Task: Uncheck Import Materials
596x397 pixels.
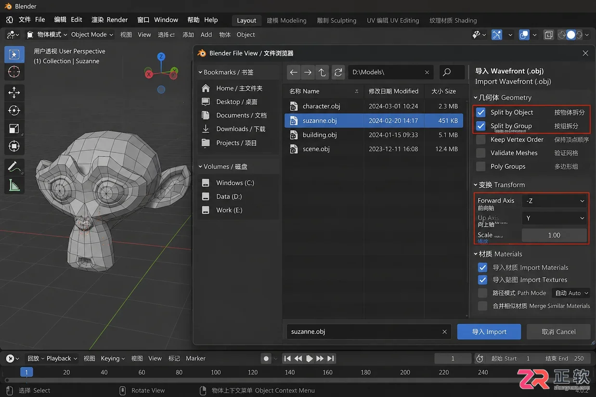Action: tap(482, 268)
